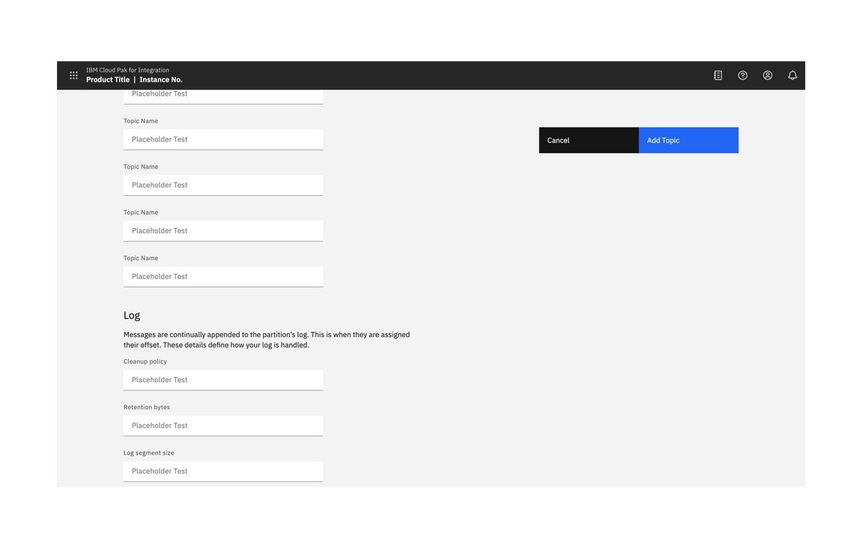Click Instance No. in the header bar
863x549 pixels.
pos(161,79)
